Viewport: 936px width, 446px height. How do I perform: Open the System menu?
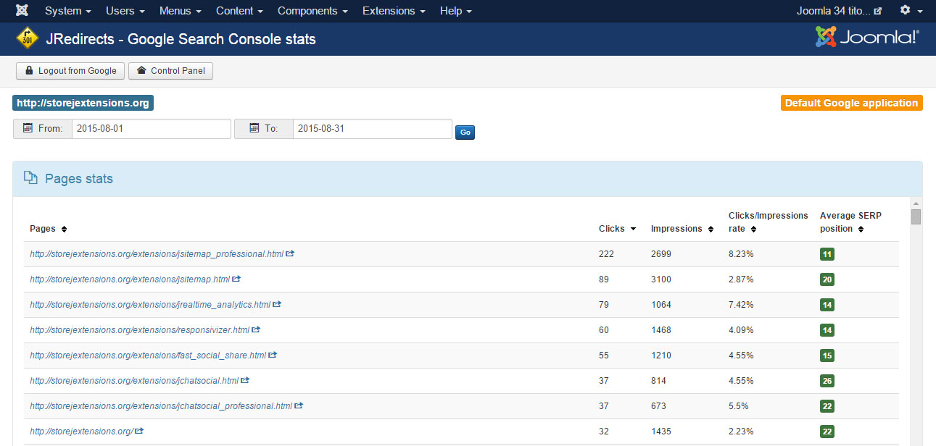[x=68, y=11]
